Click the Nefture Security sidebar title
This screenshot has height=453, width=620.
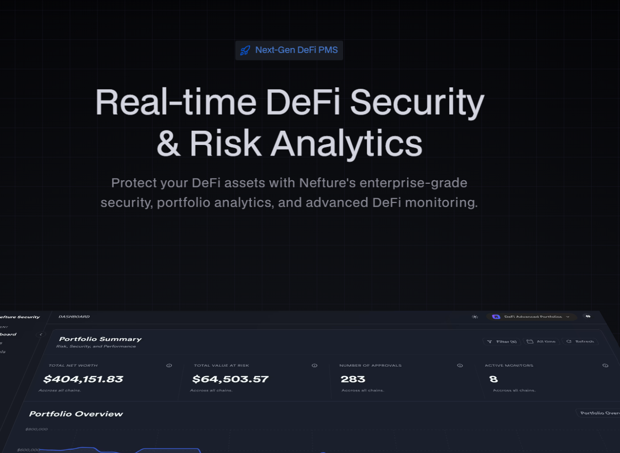[20, 317]
